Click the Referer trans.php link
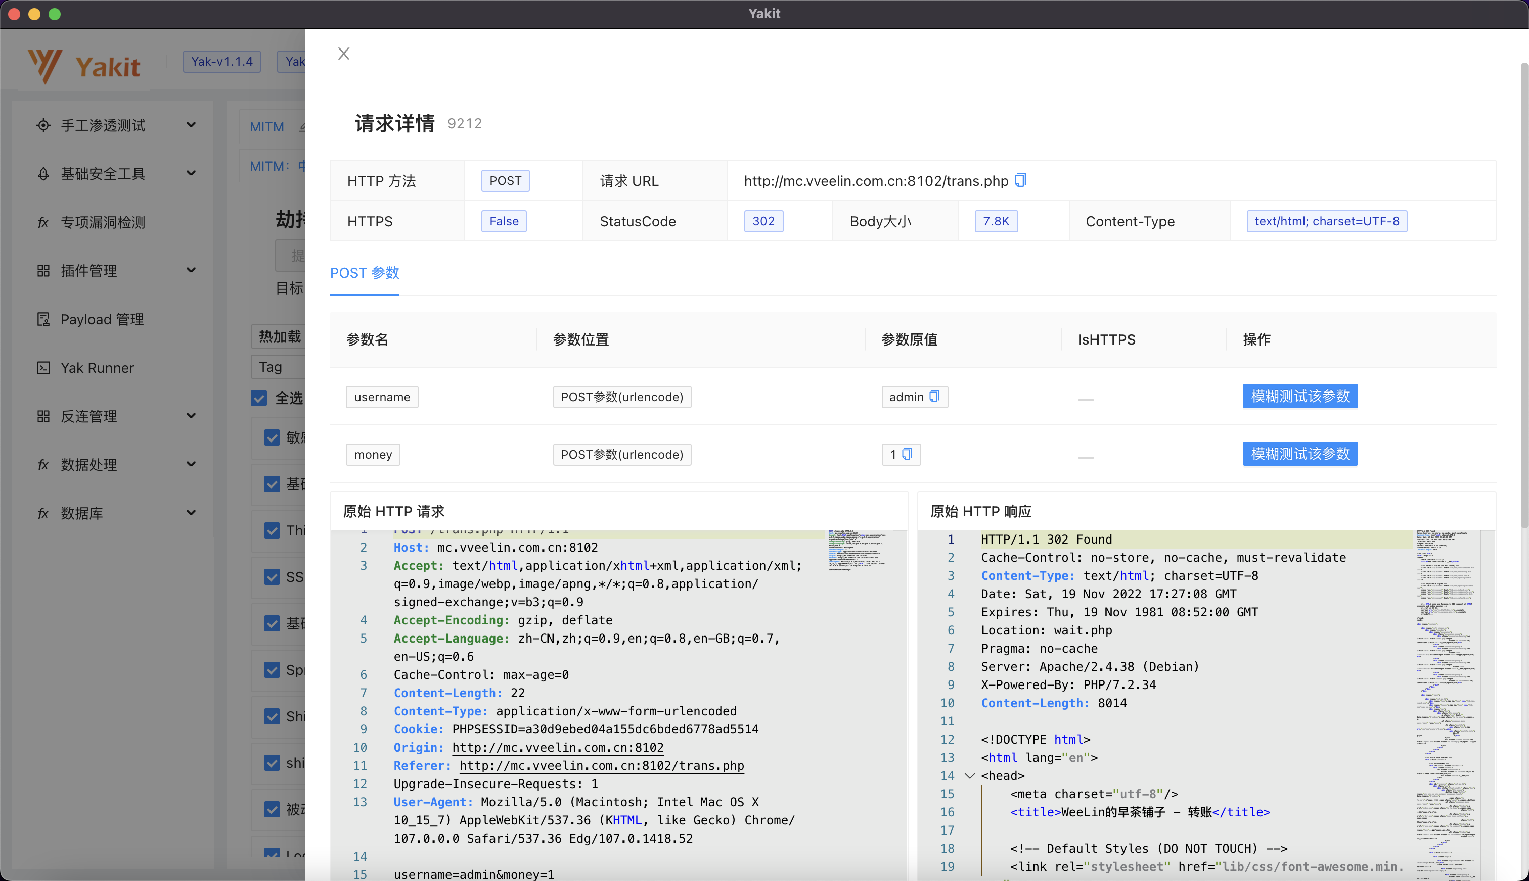1529x881 pixels. coord(602,765)
